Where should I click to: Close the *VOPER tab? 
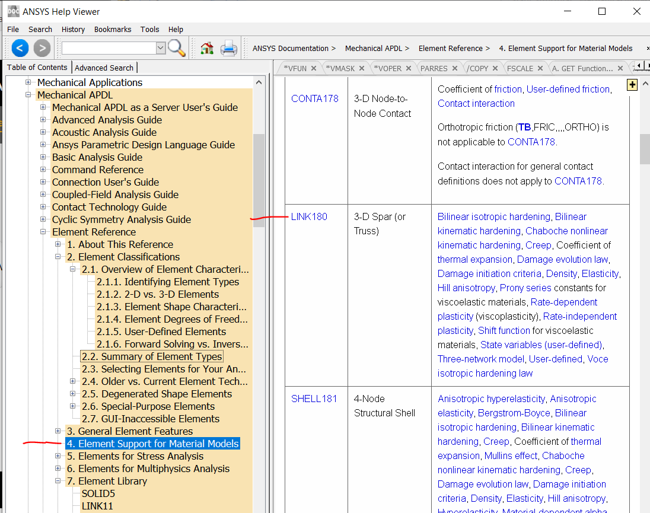pos(408,68)
